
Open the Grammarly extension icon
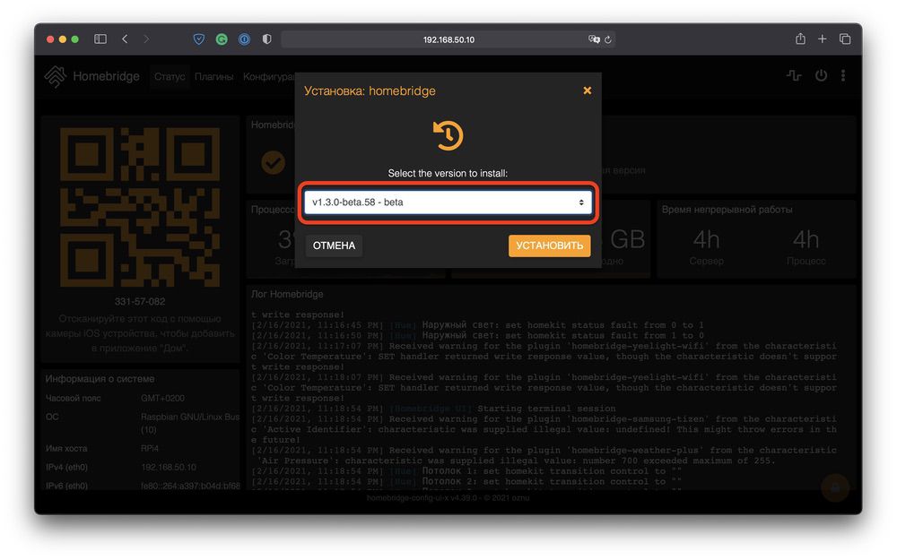point(222,39)
